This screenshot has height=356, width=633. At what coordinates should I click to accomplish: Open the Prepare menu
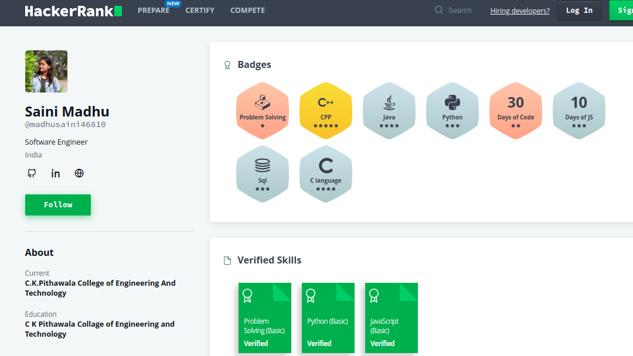pyautogui.click(x=154, y=11)
